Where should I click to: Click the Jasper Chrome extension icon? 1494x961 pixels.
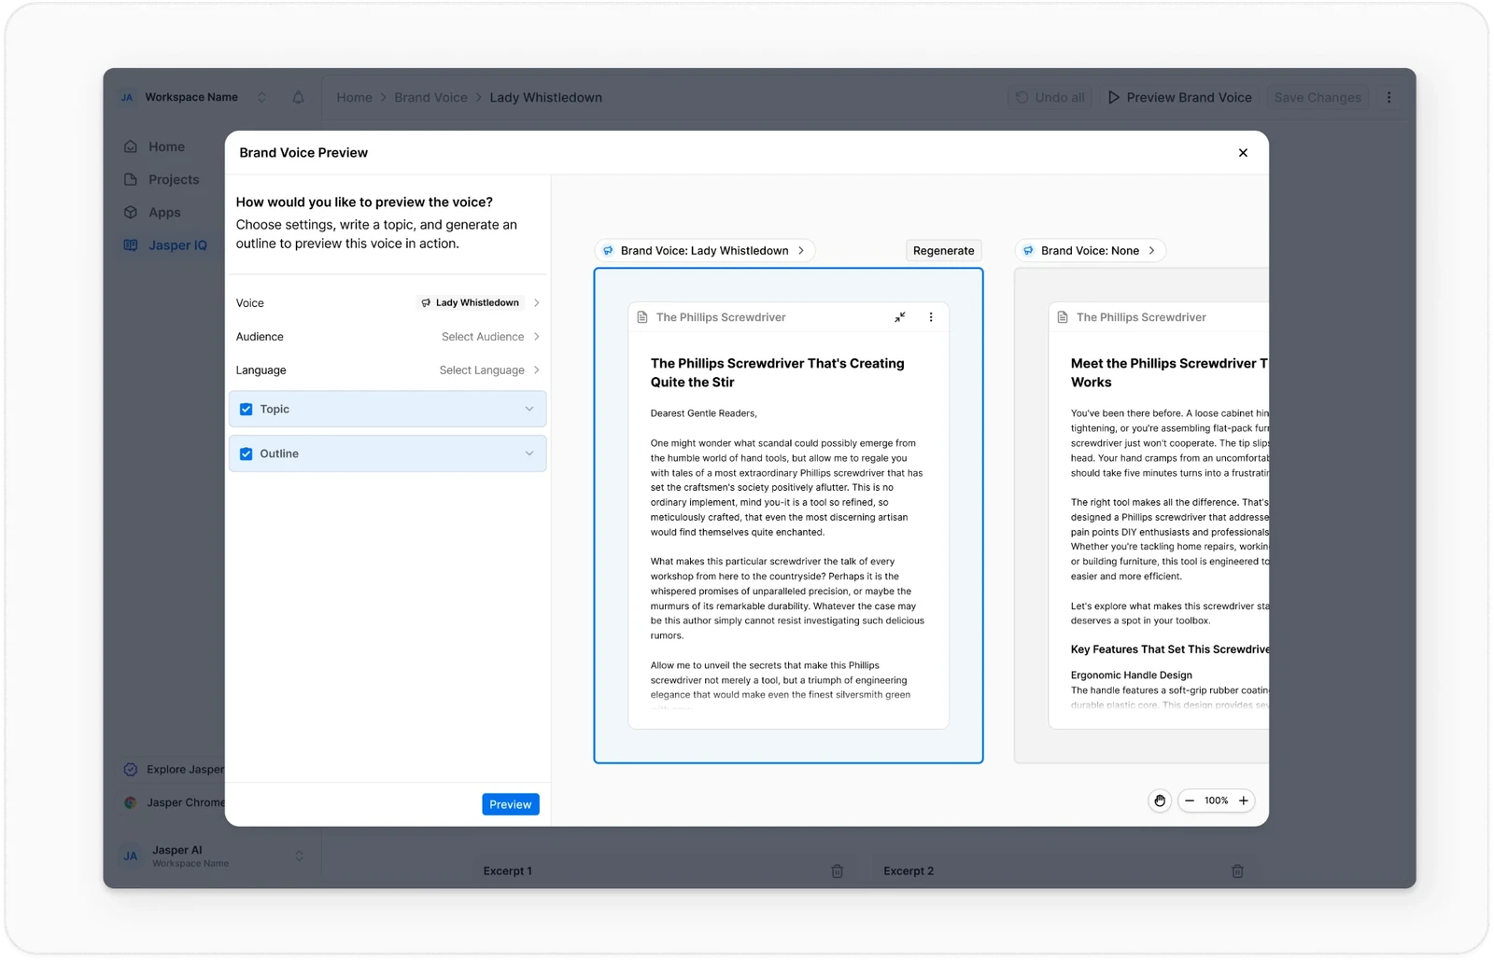[131, 802]
